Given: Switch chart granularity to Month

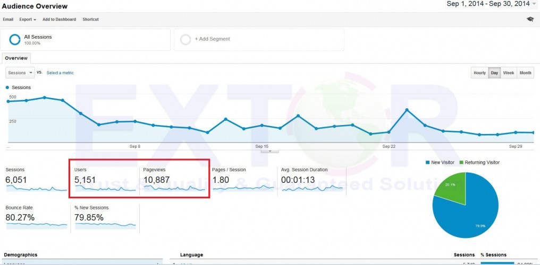Looking at the screenshot, I should (525, 73).
